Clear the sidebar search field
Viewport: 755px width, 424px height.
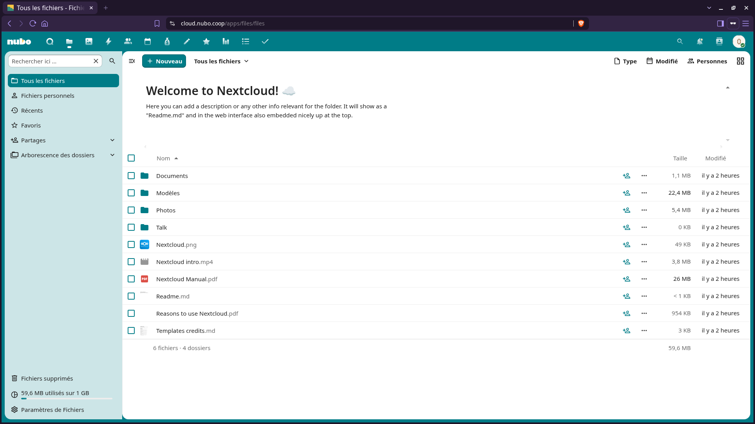(x=96, y=61)
